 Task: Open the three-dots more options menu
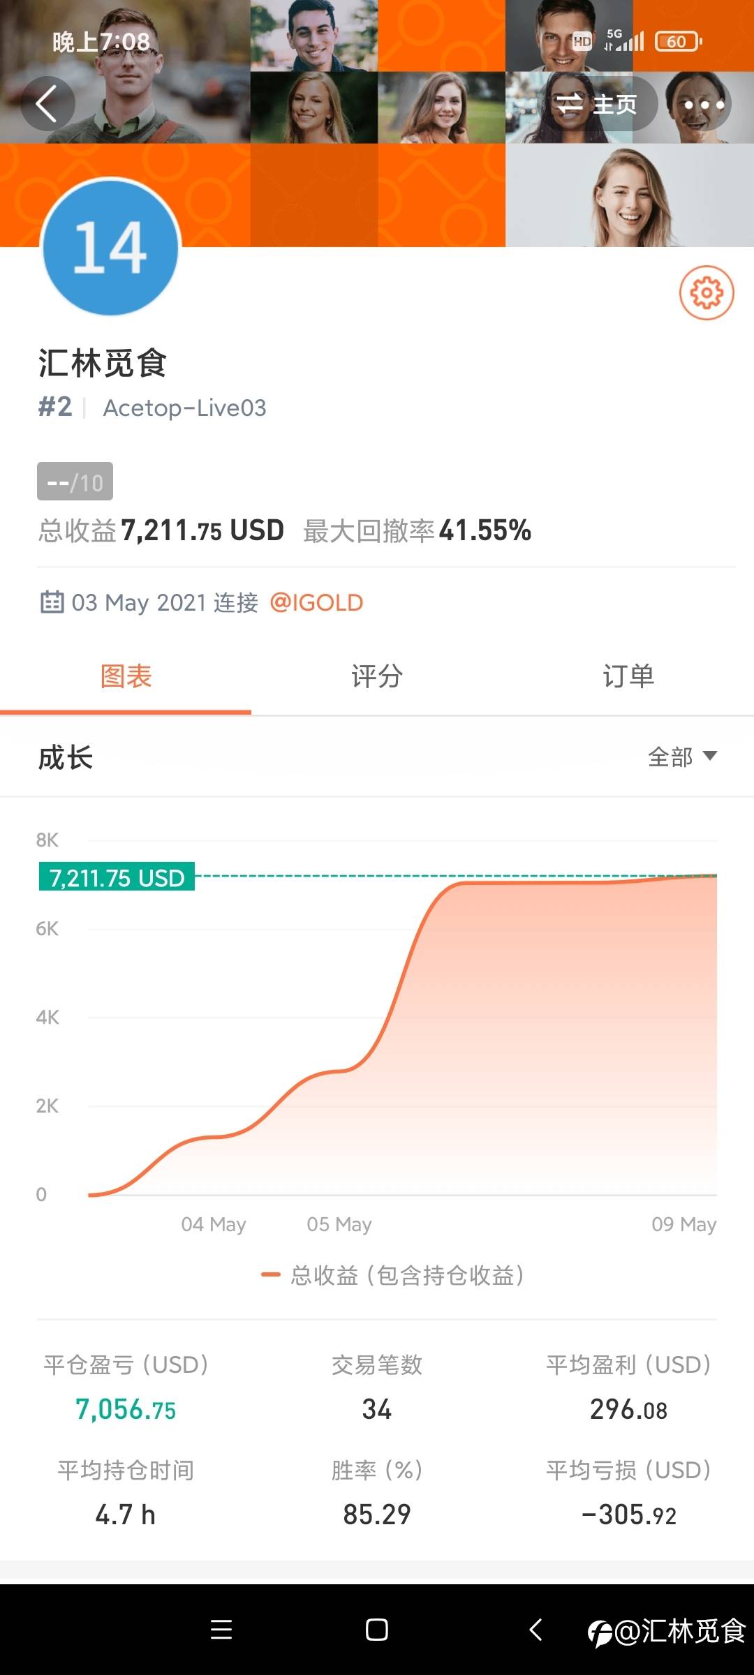[x=703, y=105]
